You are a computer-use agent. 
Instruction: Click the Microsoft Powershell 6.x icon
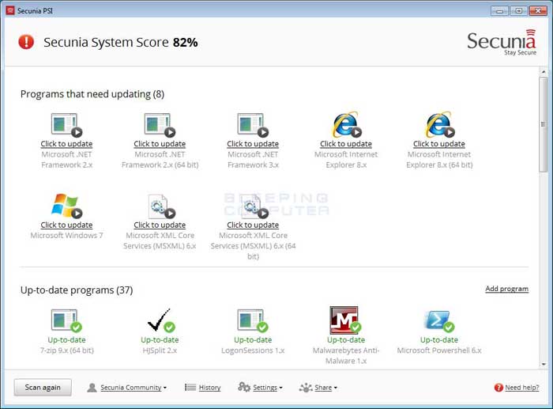439,320
